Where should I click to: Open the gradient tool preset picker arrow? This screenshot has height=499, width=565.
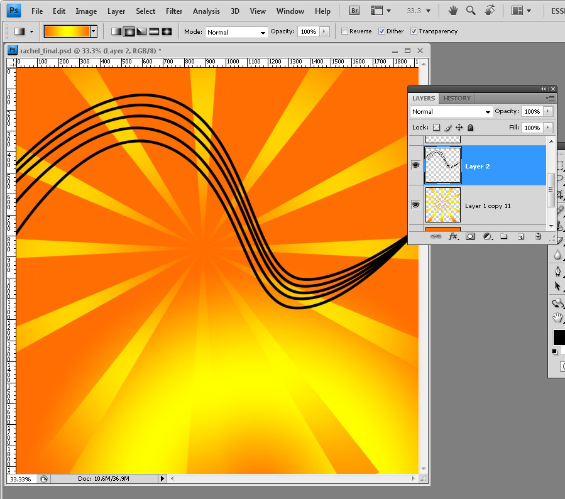(31, 31)
